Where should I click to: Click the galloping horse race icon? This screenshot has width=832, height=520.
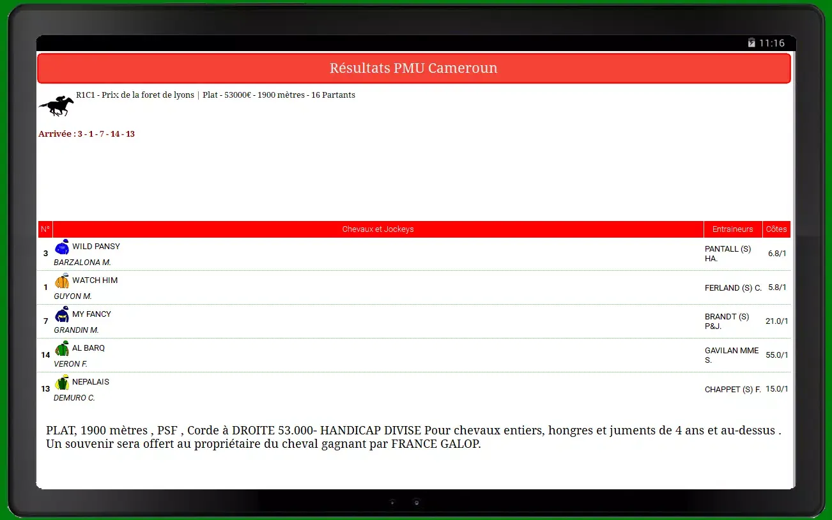56,106
